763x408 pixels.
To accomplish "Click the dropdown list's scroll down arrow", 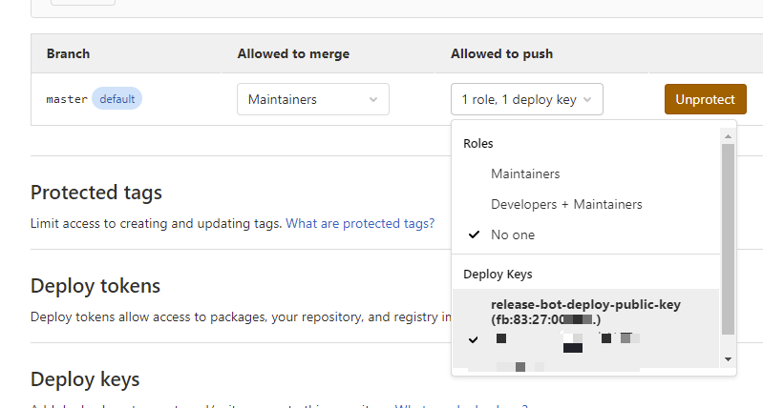I will point(729,358).
